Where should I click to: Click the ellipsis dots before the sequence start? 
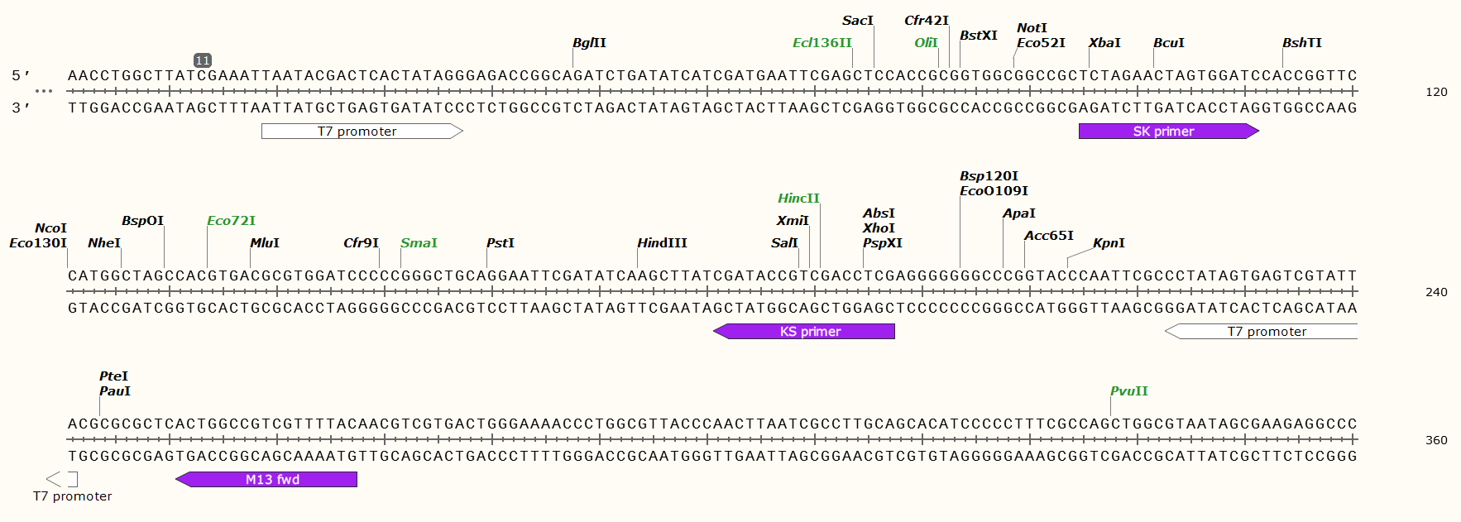pos(44,91)
